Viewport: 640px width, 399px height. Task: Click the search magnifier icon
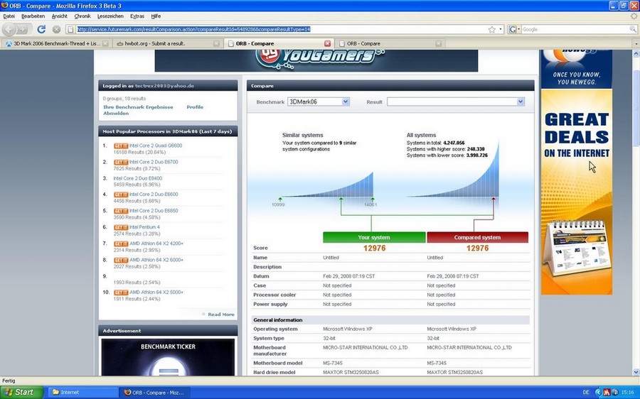point(633,29)
